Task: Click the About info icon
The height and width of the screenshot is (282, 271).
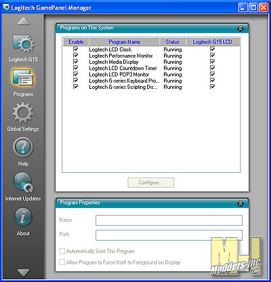Action: pos(23,217)
